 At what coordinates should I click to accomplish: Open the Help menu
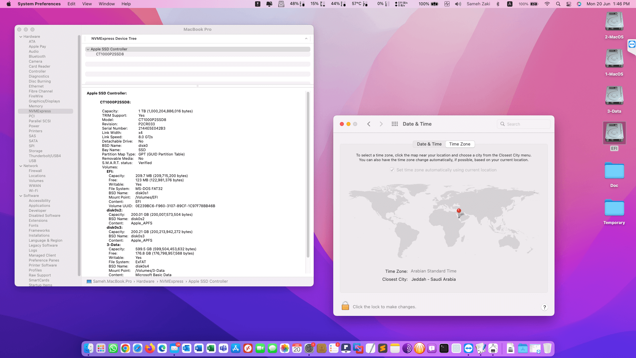point(126,4)
